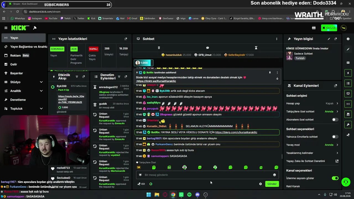
Task: Click the message input field
Action: tap(207, 175)
